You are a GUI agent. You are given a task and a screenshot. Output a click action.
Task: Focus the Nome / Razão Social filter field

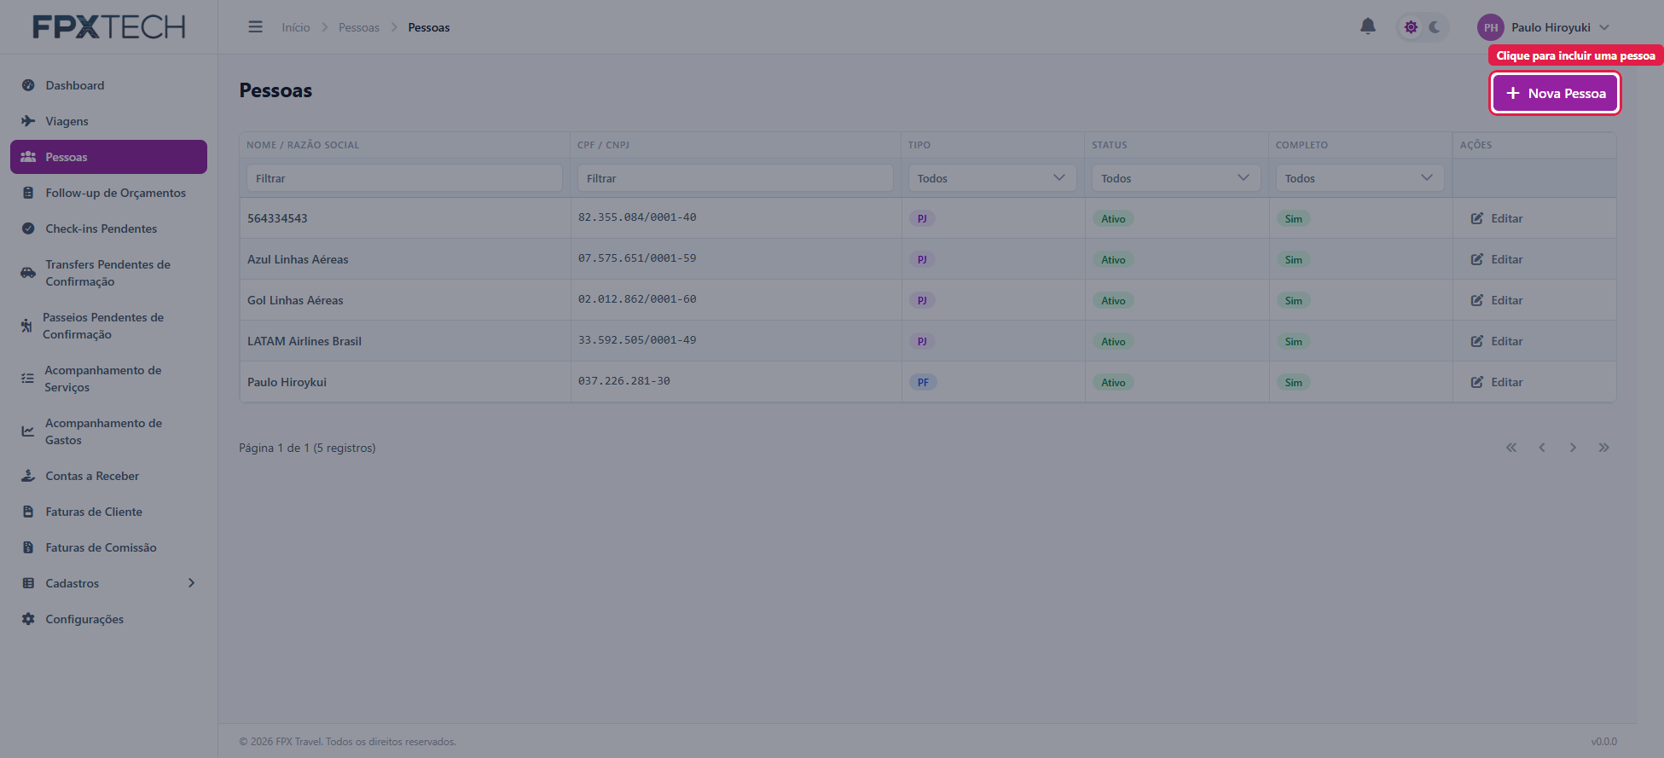(x=404, y=178)
